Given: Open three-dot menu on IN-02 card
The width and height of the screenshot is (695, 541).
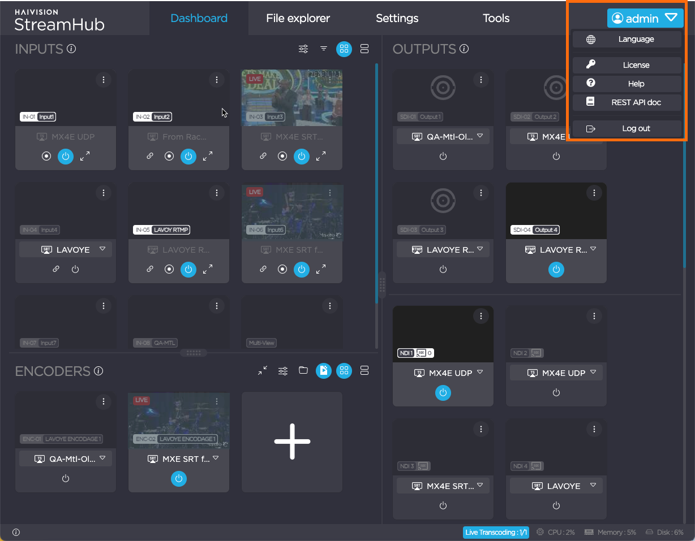Looking at the screenshot, I should [217, 80].
